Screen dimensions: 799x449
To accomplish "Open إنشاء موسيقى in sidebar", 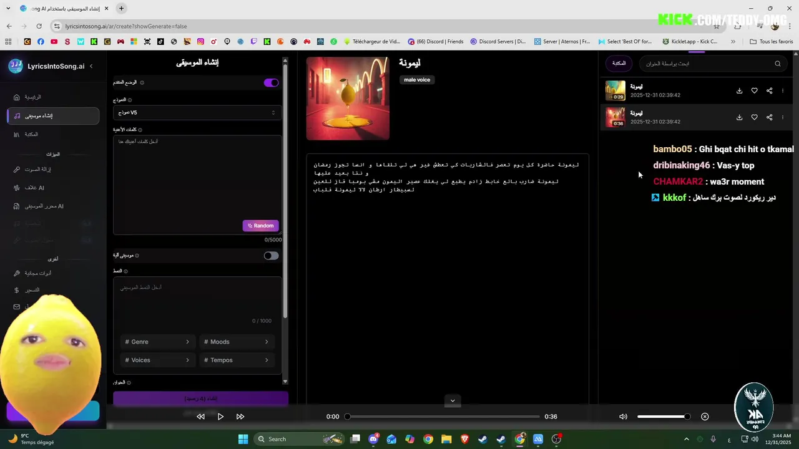I will point(53,116).
